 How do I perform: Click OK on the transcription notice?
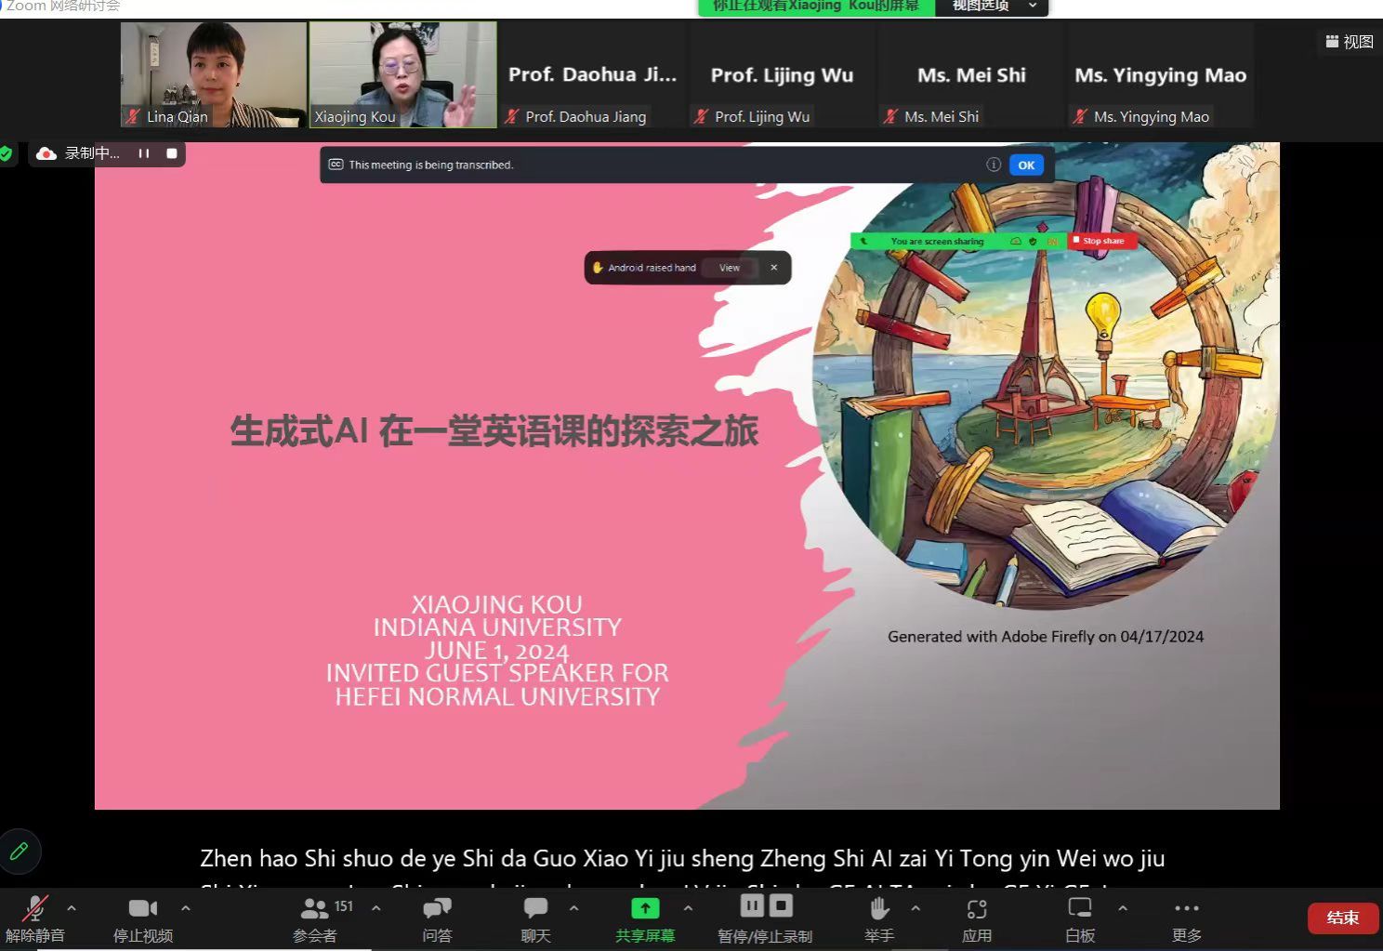coord(1026,165)
